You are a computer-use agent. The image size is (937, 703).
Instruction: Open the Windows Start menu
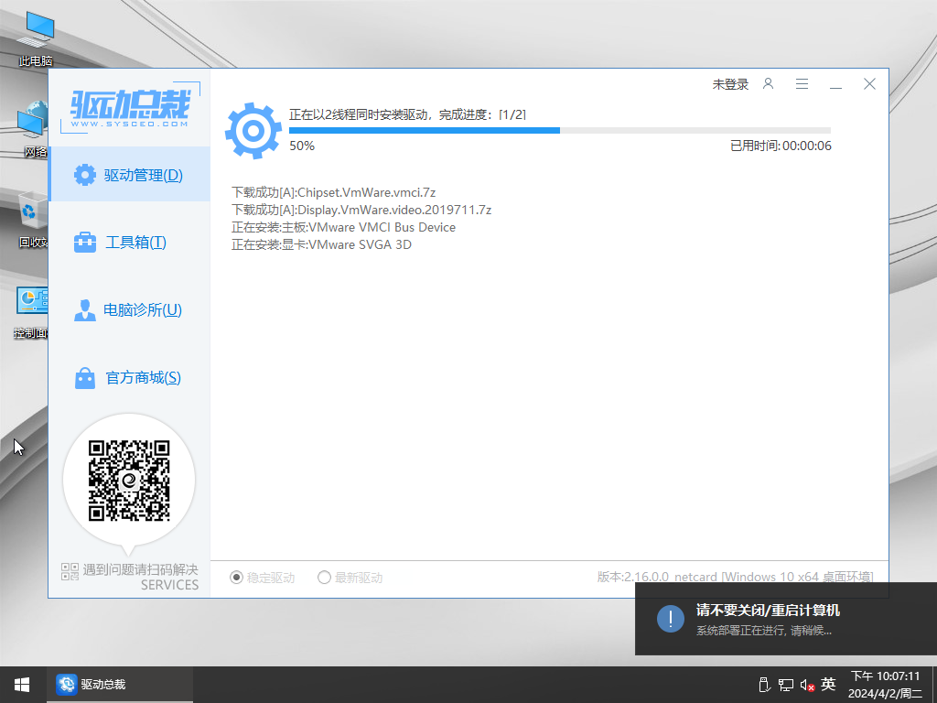tap(22, 685)
